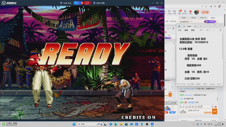
Task: Switch to the 活跃榜 tab
Action: click(x=194, y=18)
